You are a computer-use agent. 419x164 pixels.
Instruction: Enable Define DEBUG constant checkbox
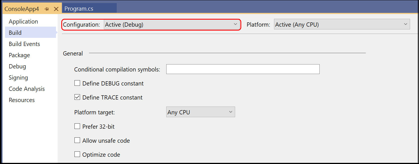(77, 83)
